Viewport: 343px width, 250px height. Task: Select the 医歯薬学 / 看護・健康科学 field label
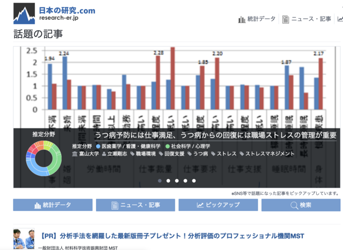(131, 146)
